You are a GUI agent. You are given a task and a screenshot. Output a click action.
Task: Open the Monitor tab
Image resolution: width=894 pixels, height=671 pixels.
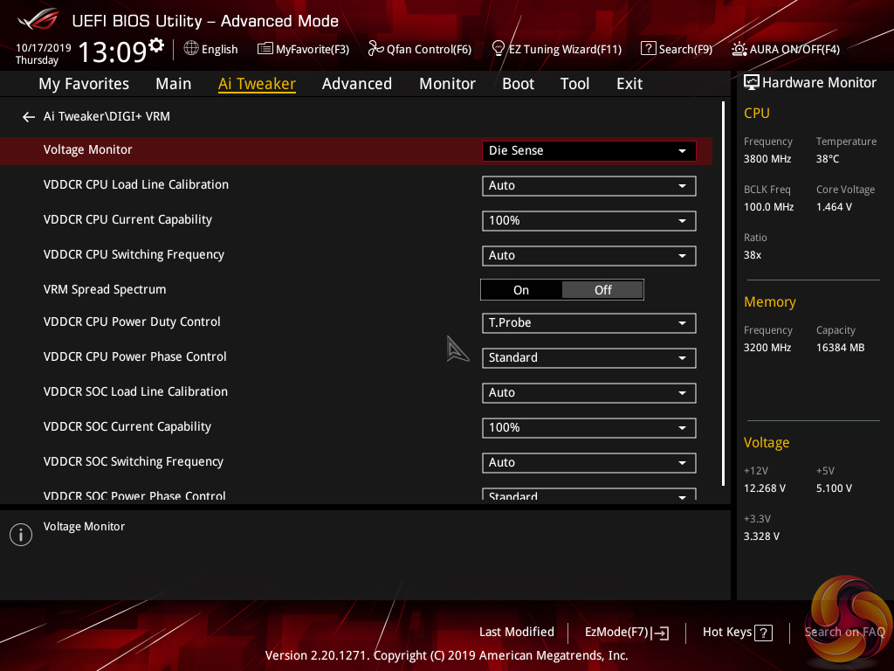tap(447, 84)
